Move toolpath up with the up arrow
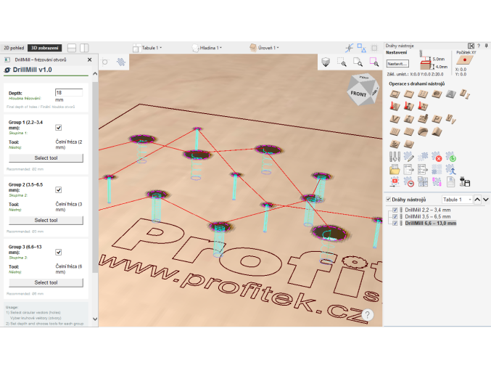This screenshot has height=368, width=491. coord(477,200)
